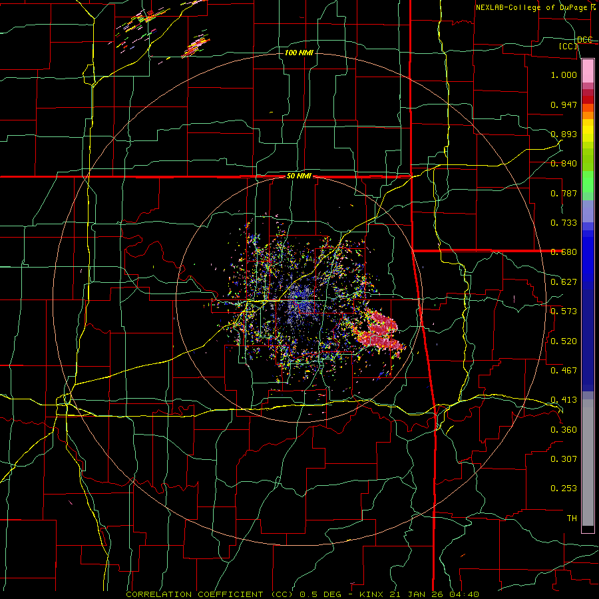Select the 1.000 legend value
Image resolution: width=599 pixels, height=599 pixels.
tap(564, 75)
